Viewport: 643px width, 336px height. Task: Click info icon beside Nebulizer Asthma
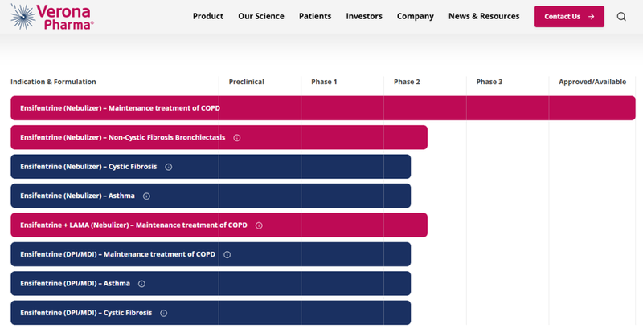(x=146, y=196)
